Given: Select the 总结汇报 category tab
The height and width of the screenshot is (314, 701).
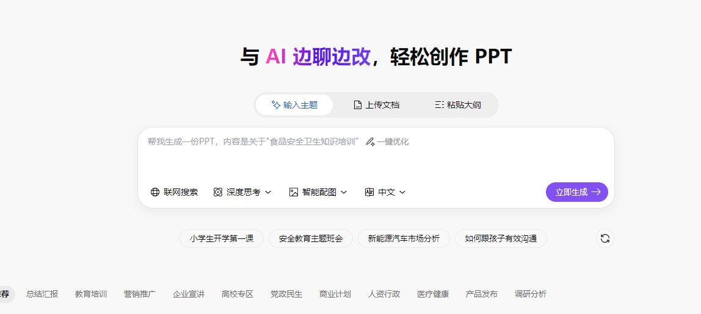Looking at the screenshot, I should 42,294.
